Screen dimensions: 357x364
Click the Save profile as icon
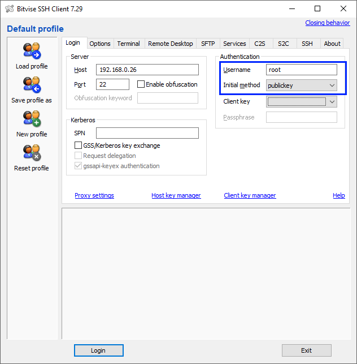point(32,84)
